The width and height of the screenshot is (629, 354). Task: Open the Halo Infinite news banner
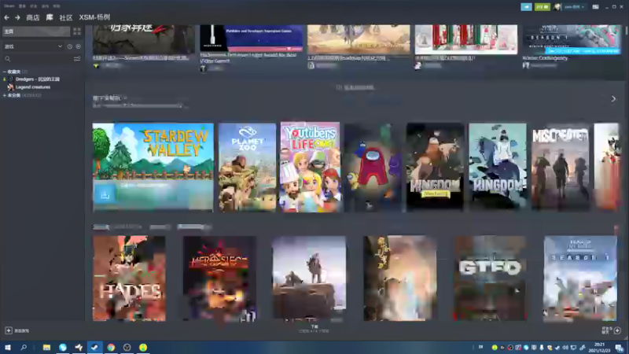(x=572, y=39)
